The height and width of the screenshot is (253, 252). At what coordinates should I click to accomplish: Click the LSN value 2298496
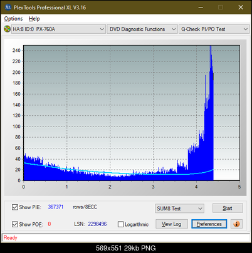click(97, 224)
